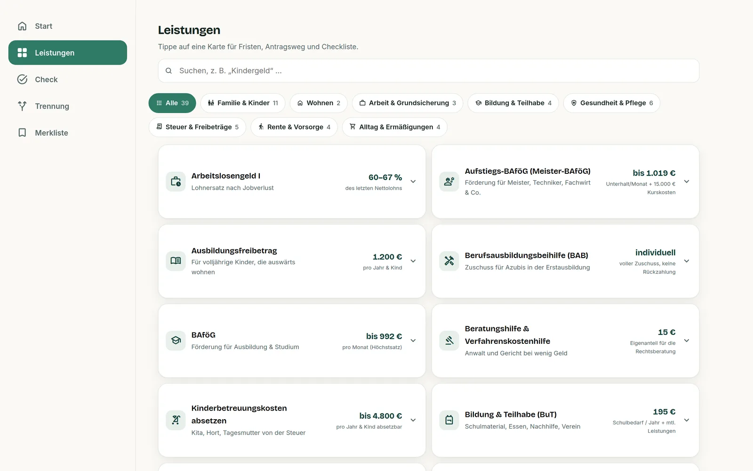
Task: Focus the Suchen search field
Action: [x=429, y=71]
